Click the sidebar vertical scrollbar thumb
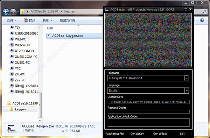 point(40,105)
